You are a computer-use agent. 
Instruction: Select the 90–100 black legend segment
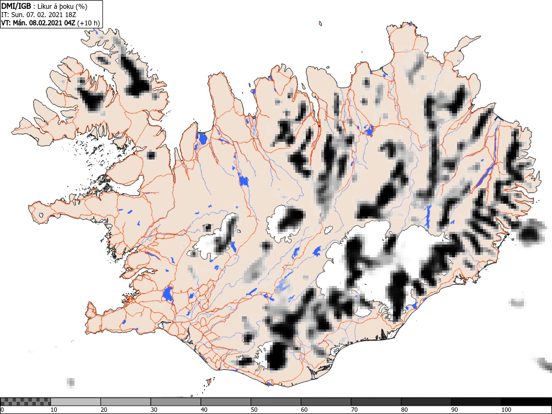tap(476, 402)
